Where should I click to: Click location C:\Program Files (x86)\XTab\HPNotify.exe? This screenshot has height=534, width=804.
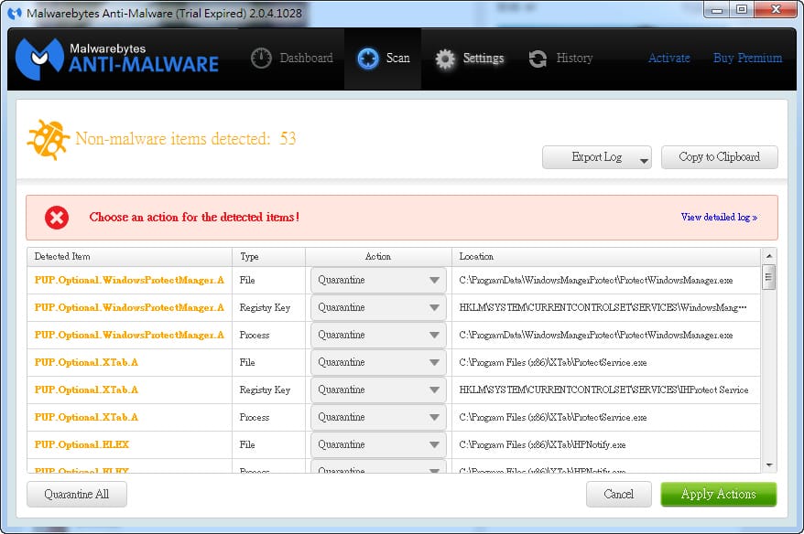[x=542, y=445]
